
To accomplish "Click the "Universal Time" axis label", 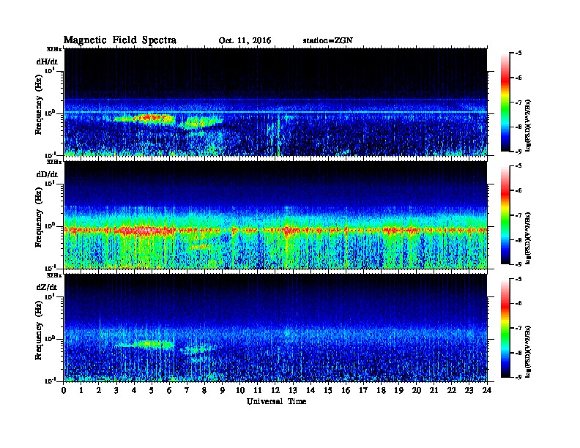I will (x=276, y=401).
